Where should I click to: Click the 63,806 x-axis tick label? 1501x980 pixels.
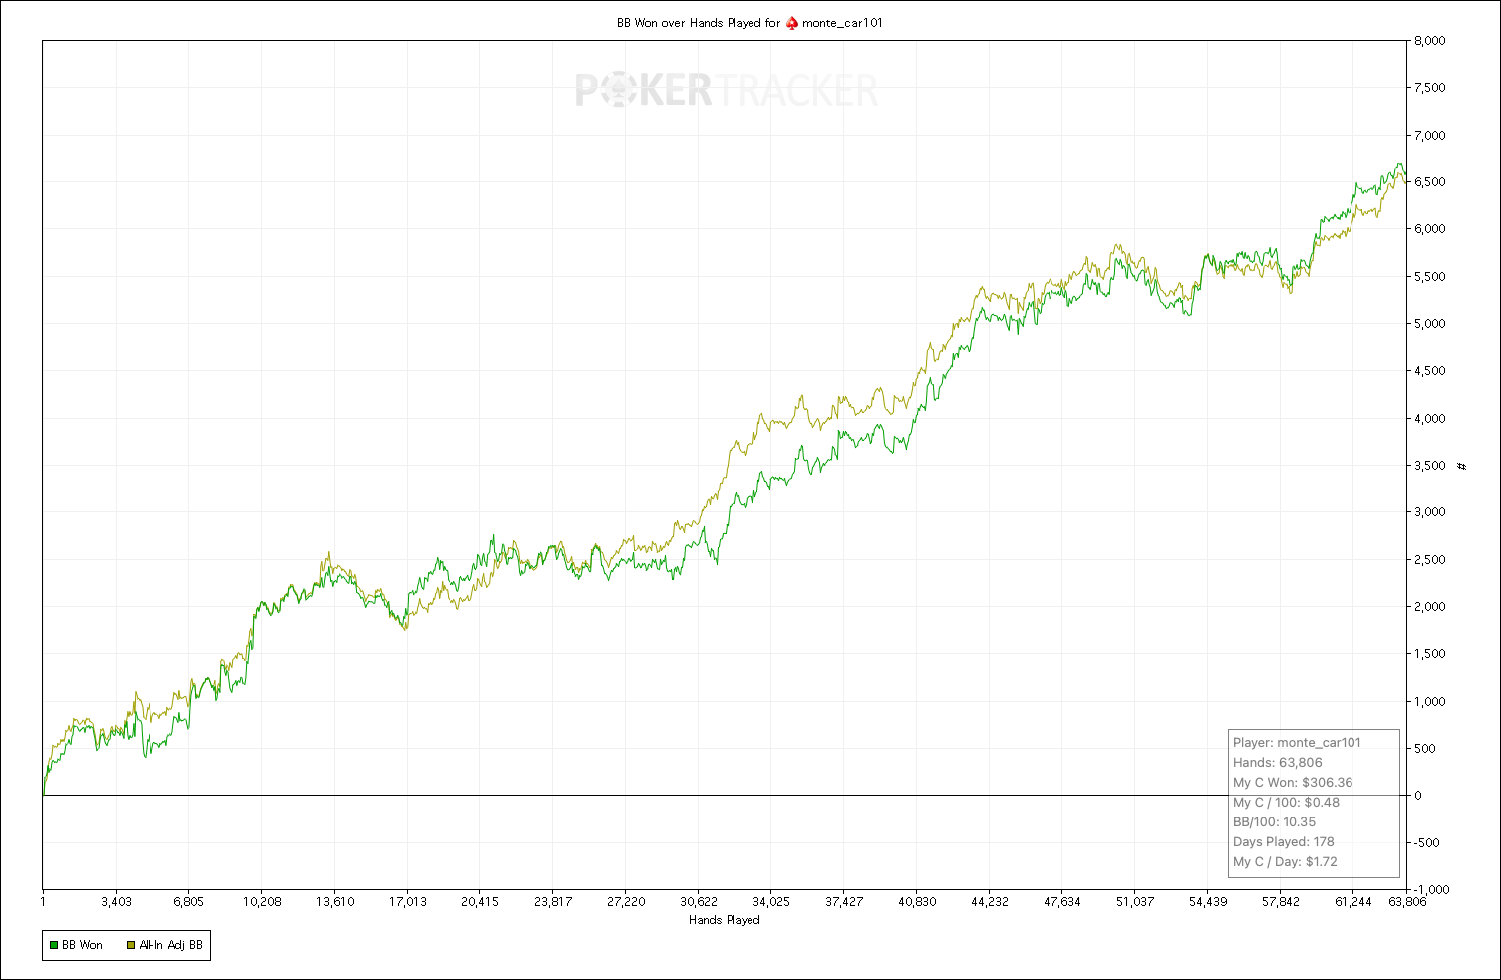(1407, 902)
